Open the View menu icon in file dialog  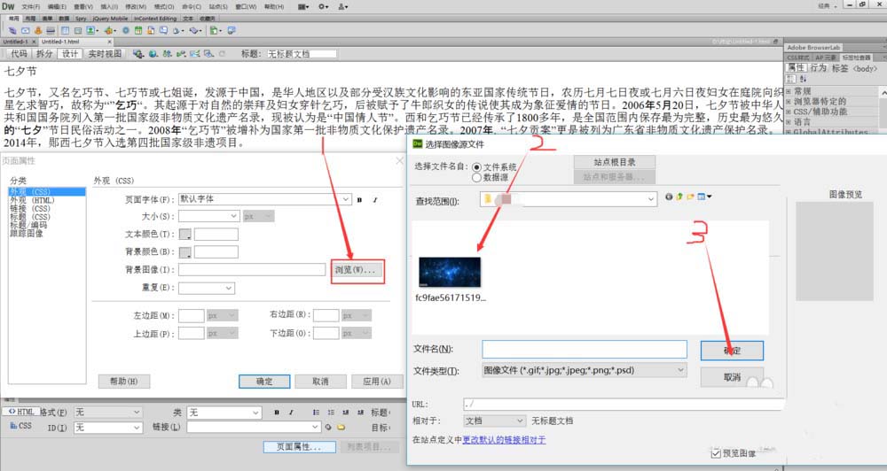click(x=704, y=197)
